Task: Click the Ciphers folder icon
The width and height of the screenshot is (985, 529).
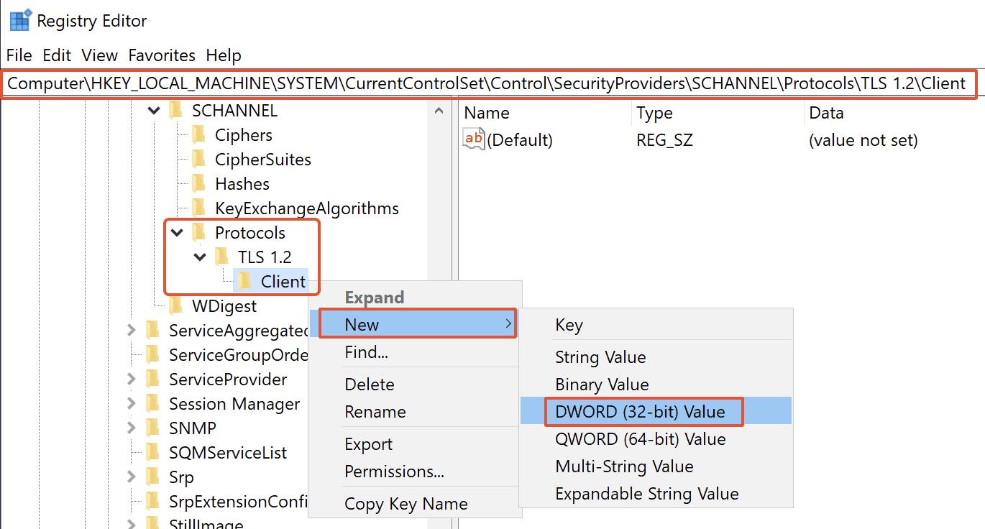Action: tap(199, 135)
